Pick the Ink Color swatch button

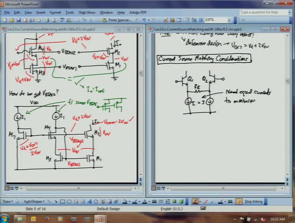click(x=220, y=202)
